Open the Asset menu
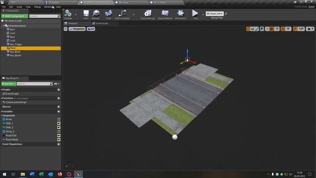Screen dimensions: 316x178 click(x=19, y=7)
